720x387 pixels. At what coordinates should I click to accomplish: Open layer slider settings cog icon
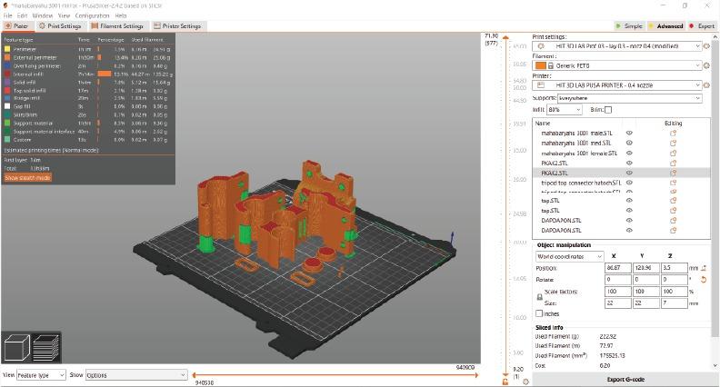525,382
